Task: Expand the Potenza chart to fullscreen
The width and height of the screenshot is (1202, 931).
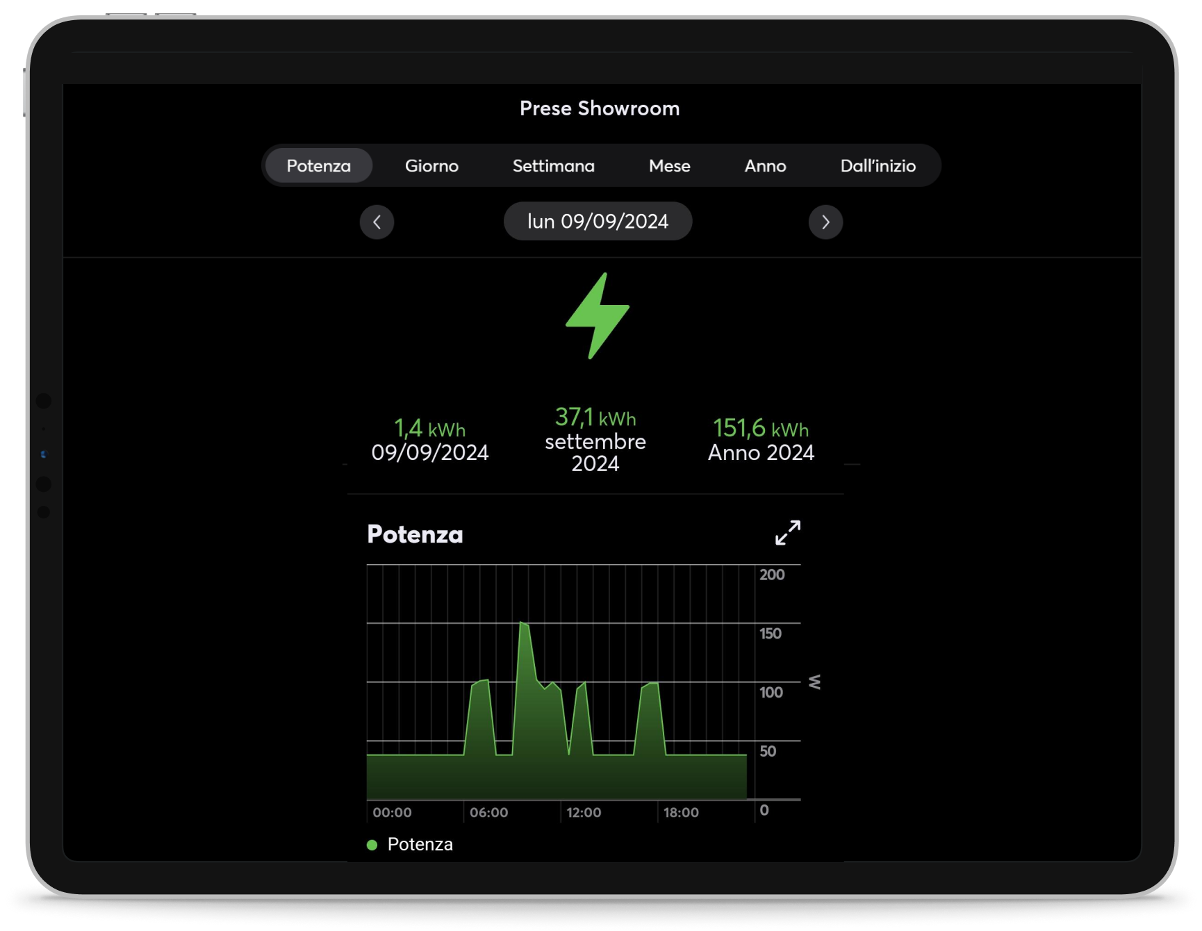Action: pos(788,533)
